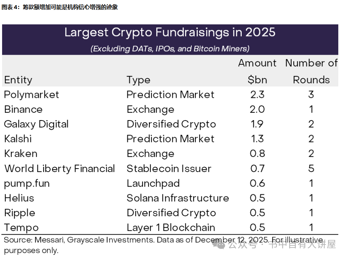Select the 'Amount $bn' column header
The width and height of the screenshot is (347, 258).
click(x=257, y=71)
